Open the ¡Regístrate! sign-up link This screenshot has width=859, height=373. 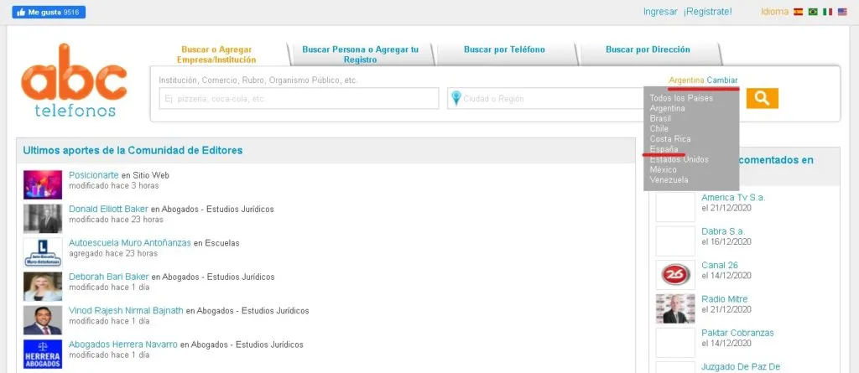pos(707,12)
